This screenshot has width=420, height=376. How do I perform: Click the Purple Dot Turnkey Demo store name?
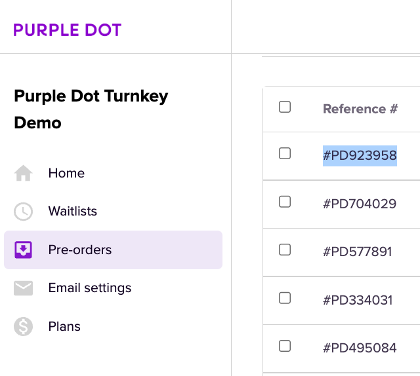click(91, 109)
